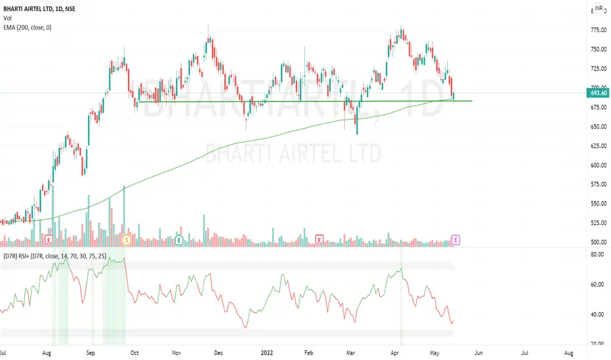This screenshot has height=360, width=611.
Task: Click the Nov date label on time axis
Action: pos(176,353)
